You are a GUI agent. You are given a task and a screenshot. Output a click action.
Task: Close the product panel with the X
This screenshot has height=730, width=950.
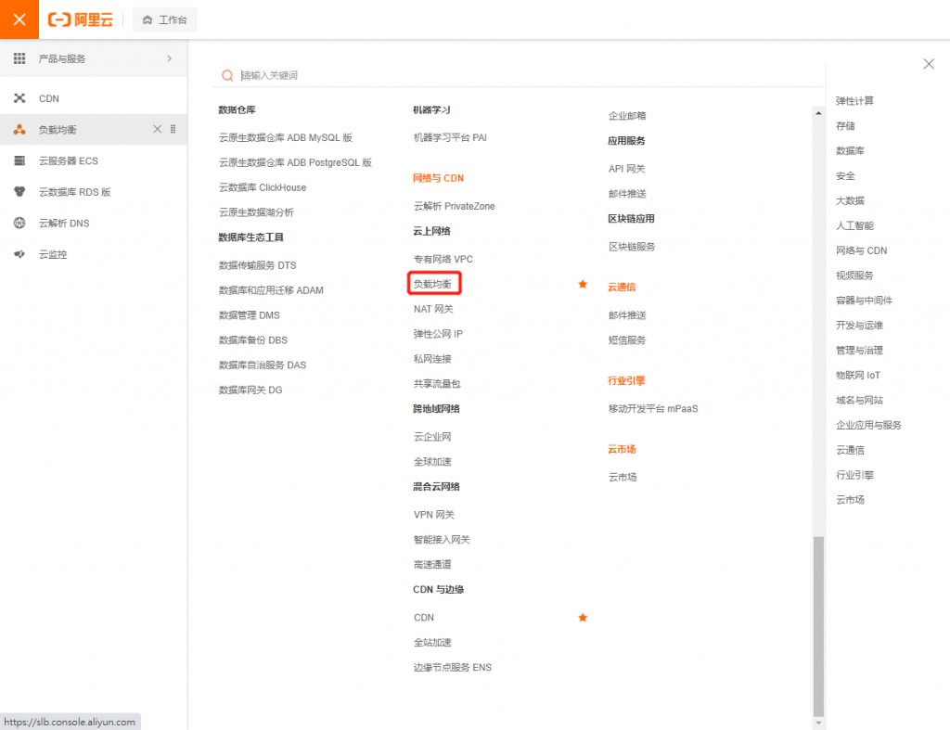928,64
